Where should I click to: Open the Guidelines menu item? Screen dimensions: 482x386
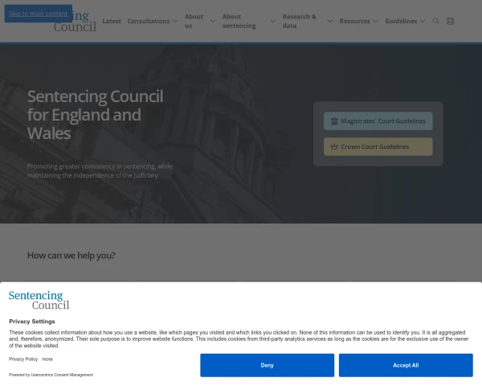click(x=401, y=21)
